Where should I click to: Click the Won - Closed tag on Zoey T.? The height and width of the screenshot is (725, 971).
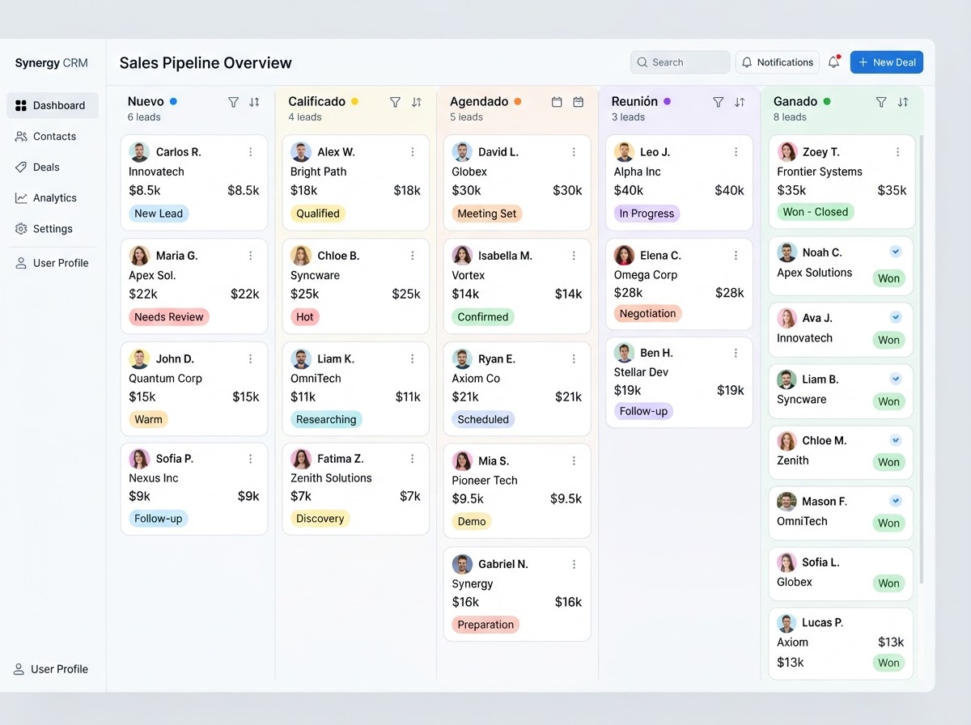(816, 212)
